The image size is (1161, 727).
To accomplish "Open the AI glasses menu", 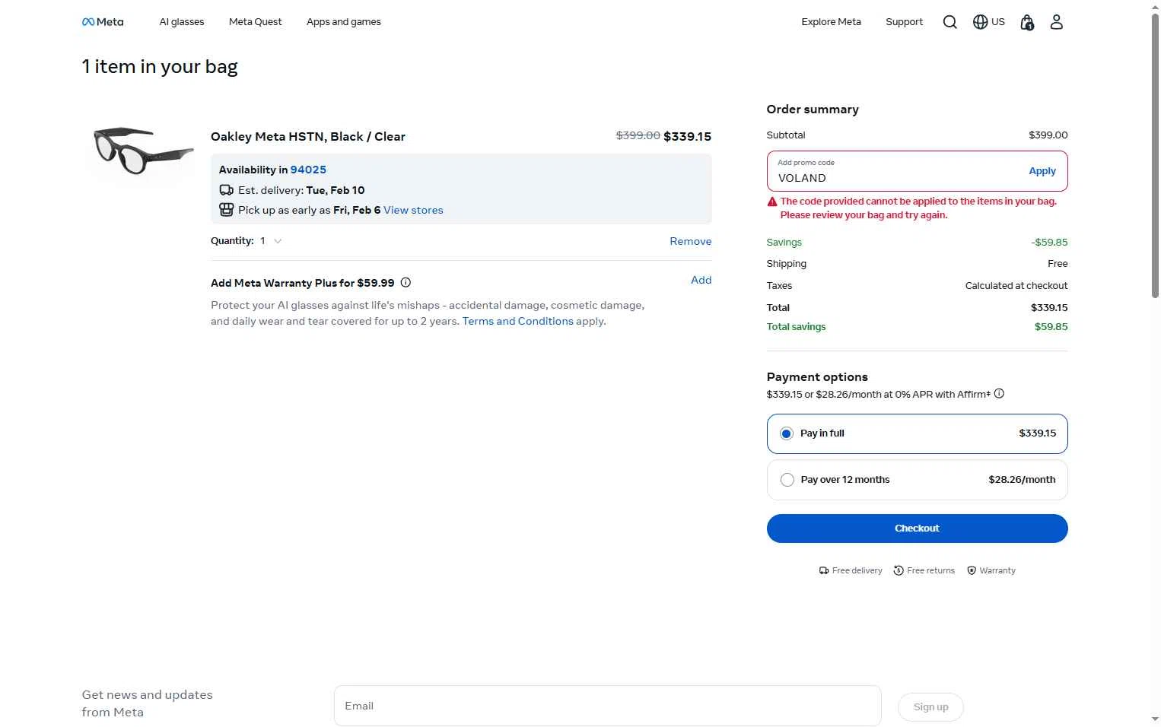I will point(182,22).
